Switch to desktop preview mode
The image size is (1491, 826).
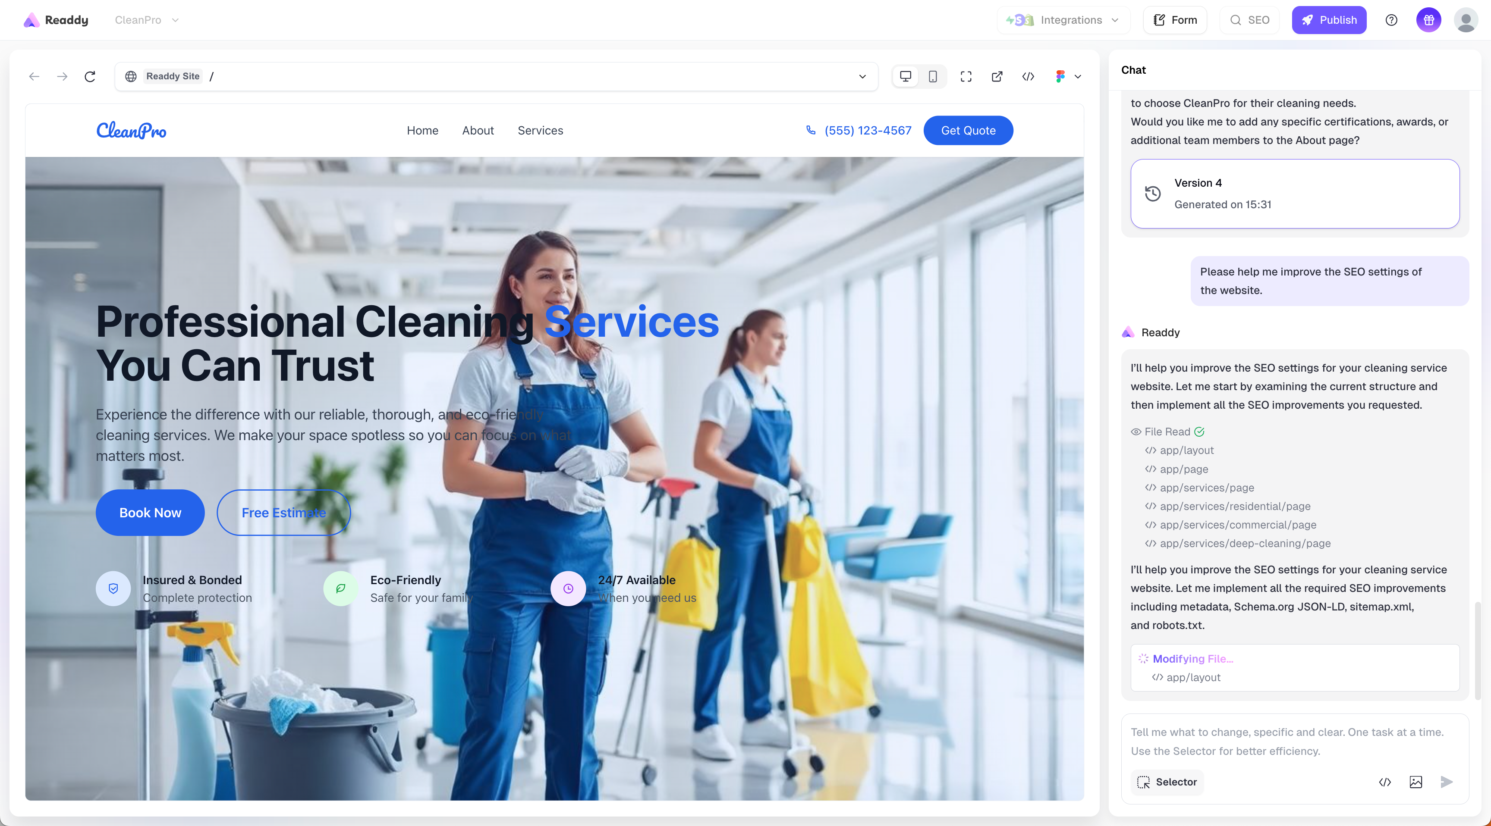[905, 76]
